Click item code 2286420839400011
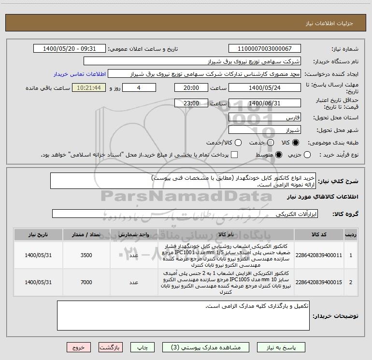372x360 pixels. coord(319,255)
